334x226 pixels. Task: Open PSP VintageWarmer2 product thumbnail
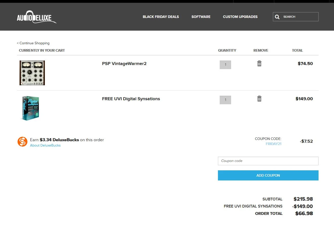point(32,73)
